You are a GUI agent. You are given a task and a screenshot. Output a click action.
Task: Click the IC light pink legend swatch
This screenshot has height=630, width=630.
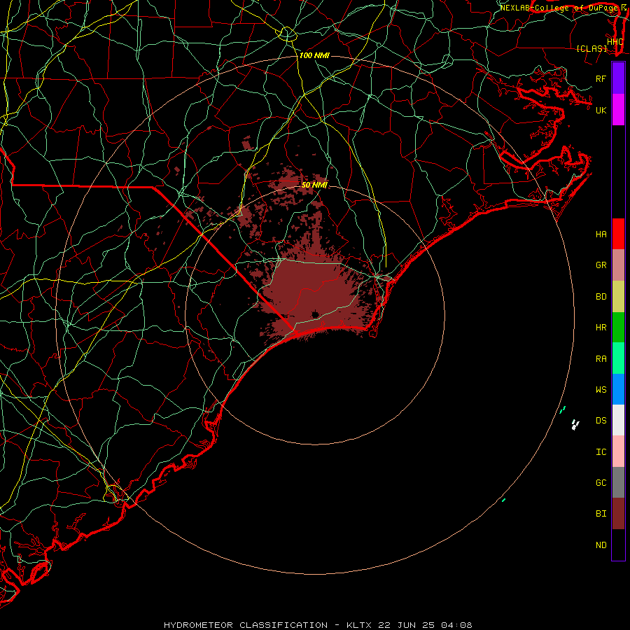(x=618, y=451)
